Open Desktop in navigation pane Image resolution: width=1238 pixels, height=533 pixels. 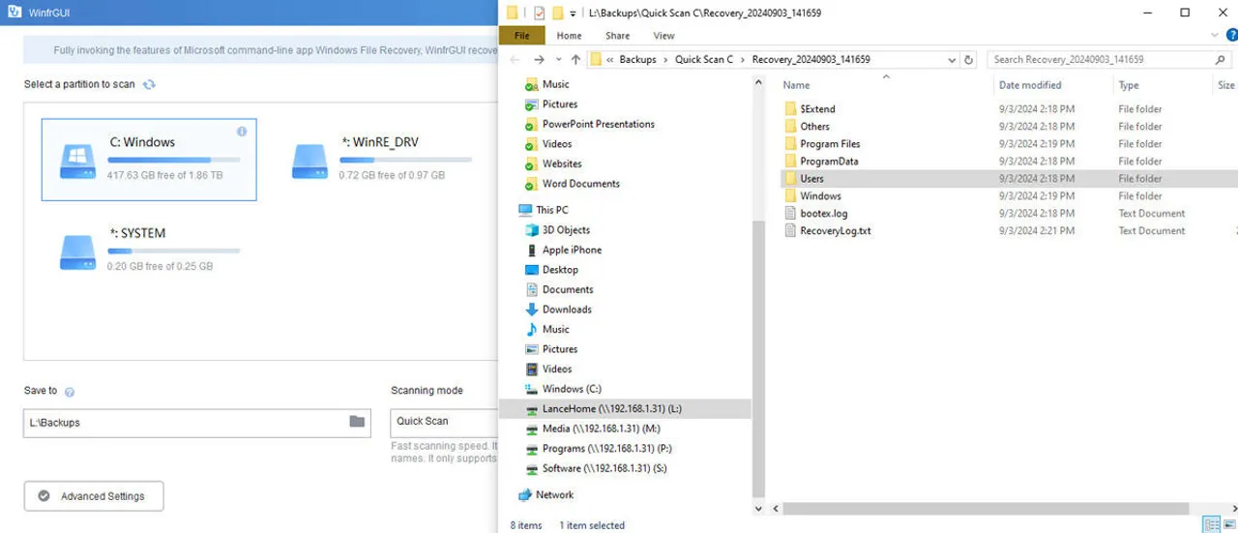(551, 270)
